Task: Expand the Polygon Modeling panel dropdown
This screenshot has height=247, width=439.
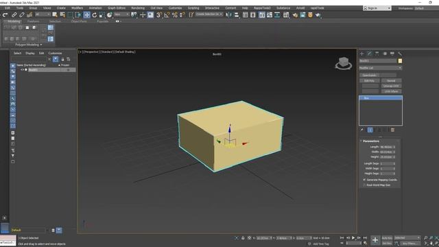Action: click(29, 45)
